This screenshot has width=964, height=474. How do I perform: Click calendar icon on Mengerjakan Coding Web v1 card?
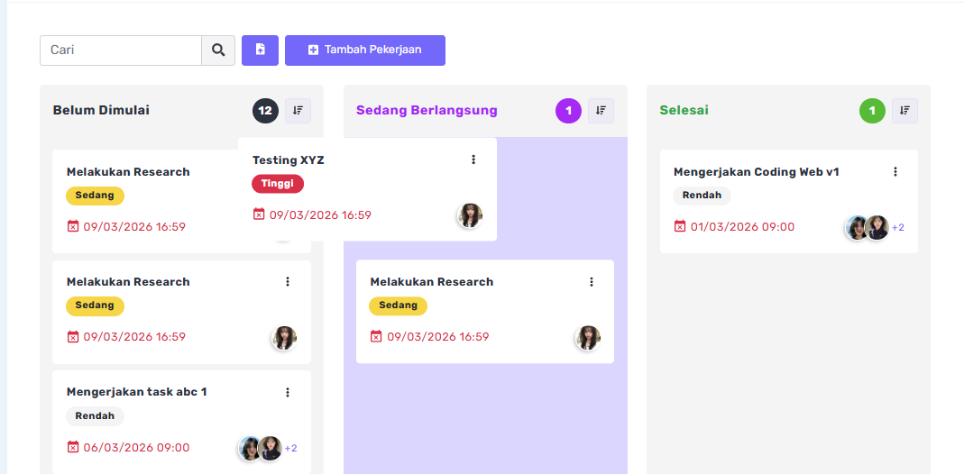coord(680,226)
